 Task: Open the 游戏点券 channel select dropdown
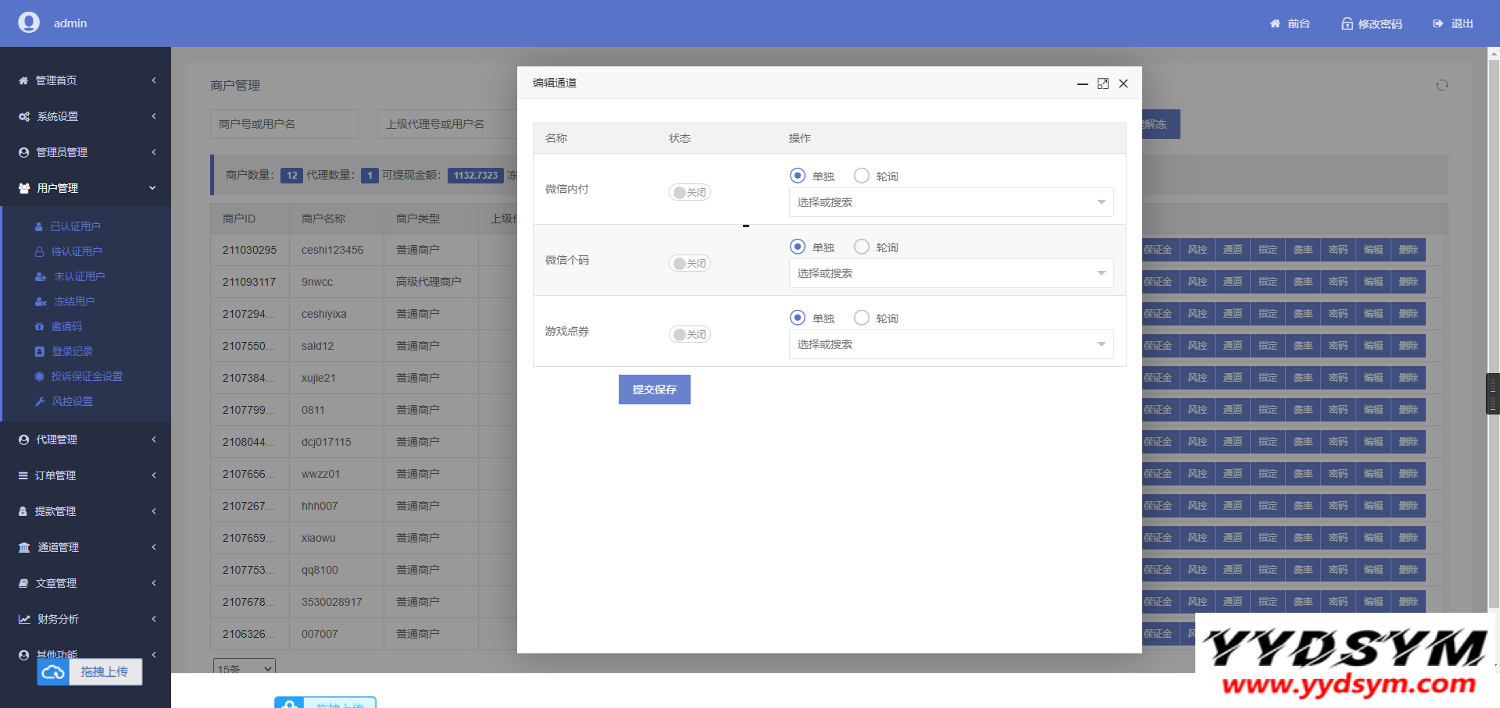coord(951,344)
